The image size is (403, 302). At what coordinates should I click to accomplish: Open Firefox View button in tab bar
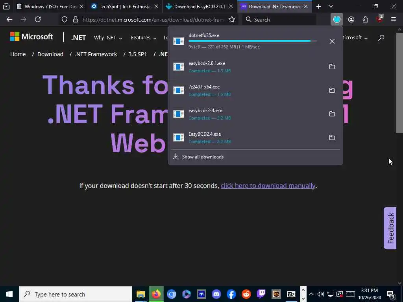(x=6, y=6)
